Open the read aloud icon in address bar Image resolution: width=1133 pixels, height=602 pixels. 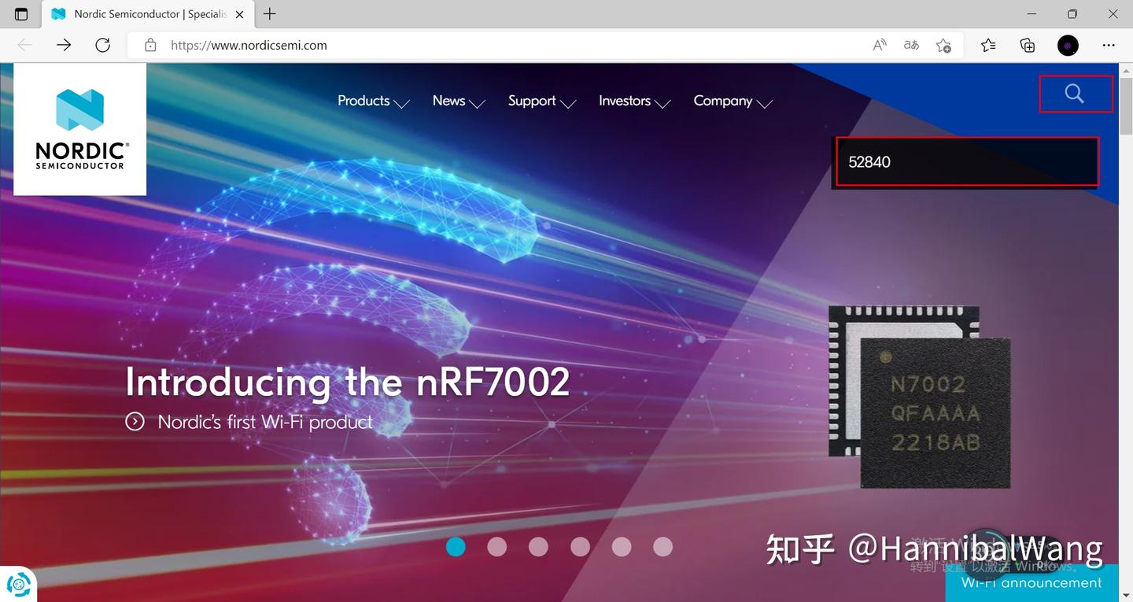(878, 45)
